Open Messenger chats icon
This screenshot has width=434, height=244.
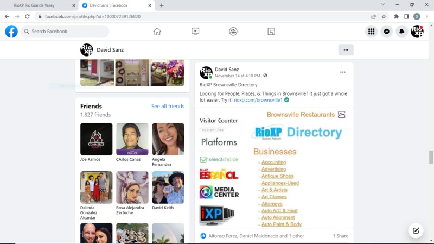coord(386,32)
